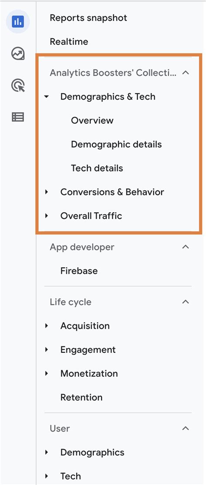
Task: Expand the Conversions & Behavior triangle
Action: point(47,192)
